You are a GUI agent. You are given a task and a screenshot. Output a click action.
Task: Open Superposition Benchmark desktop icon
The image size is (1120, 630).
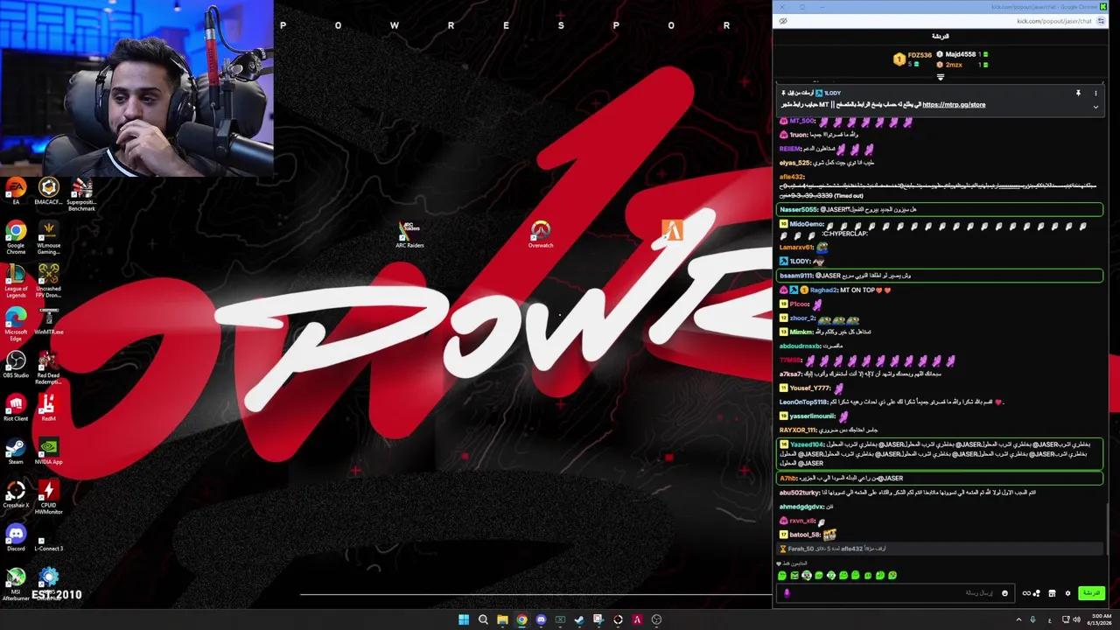tap(81, 194)
